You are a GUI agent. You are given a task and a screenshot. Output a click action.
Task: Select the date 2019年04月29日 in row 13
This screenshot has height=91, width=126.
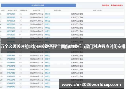coord(36,56)
